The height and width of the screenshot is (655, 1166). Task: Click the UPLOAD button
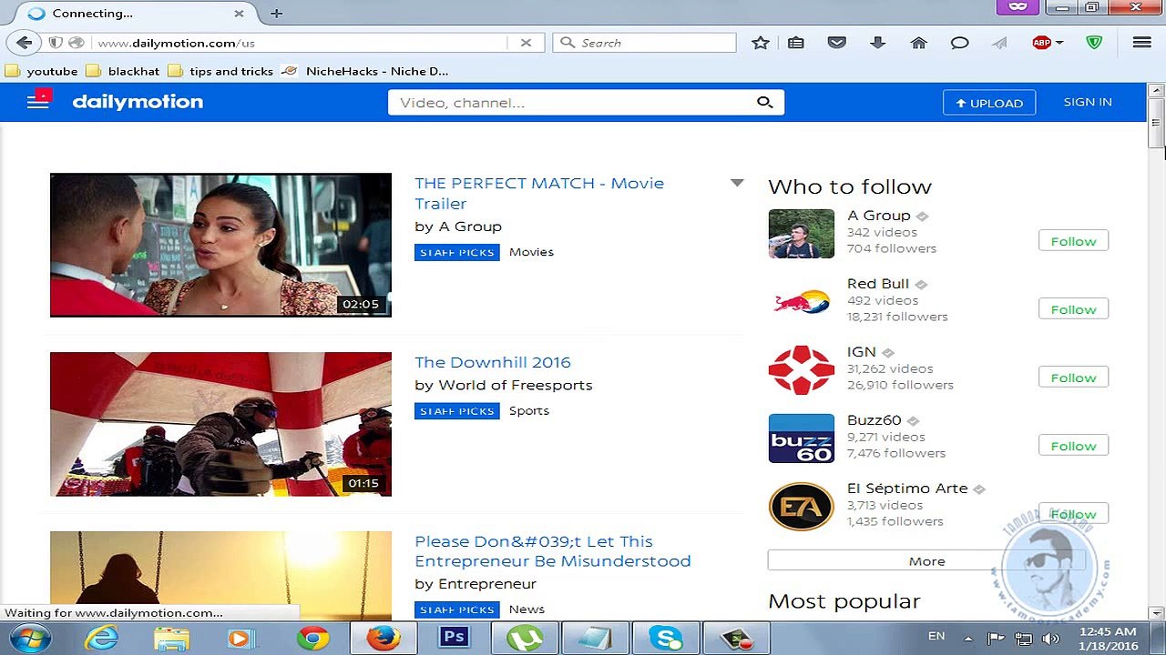click(989, 103)
